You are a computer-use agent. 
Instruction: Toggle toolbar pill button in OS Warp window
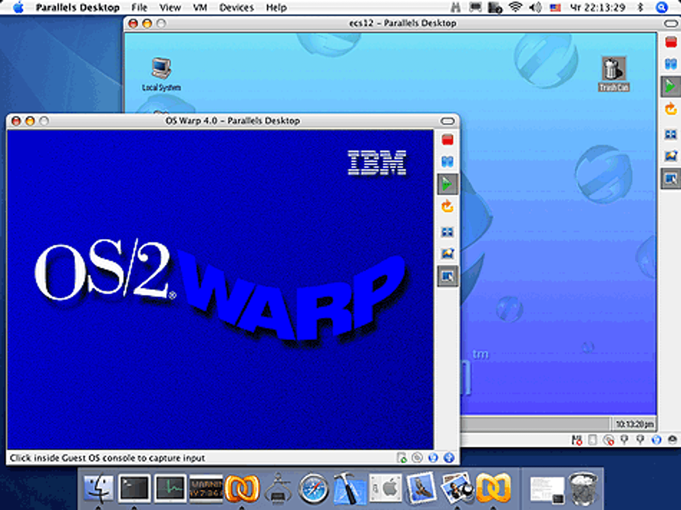(447, 121)
